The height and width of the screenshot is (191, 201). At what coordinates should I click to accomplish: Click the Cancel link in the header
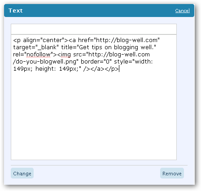[182, 11]
